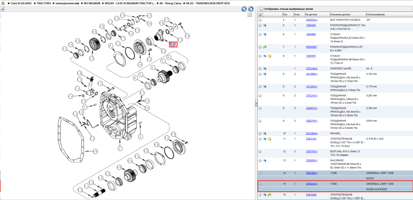This screenshot has width=413, height=200.
Task: Open blue replacement arrow for seal 225820A1
Action: pyautogui.click(x=265, y=160)
